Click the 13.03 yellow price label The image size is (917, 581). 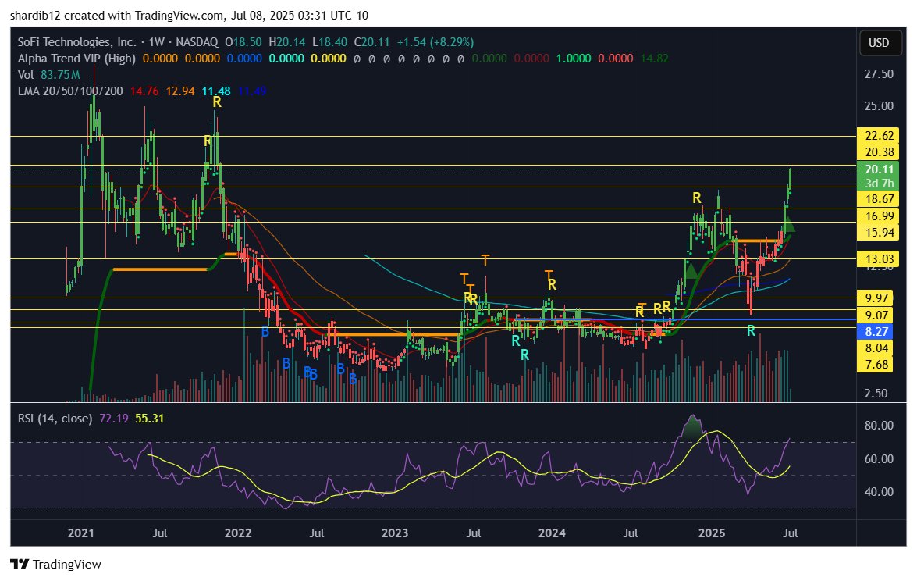click(880, 258)
